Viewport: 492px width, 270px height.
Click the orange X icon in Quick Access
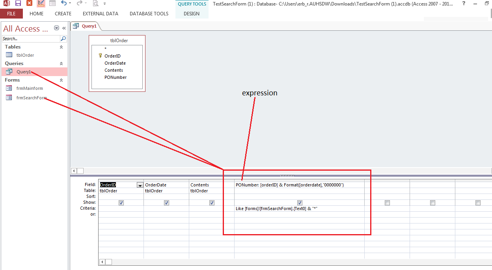click(29, 3)
